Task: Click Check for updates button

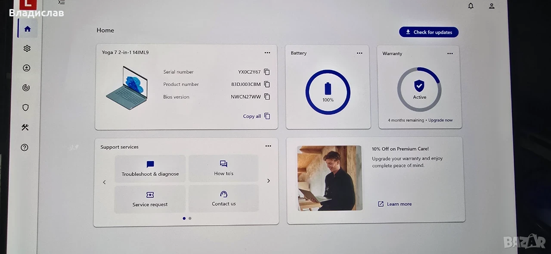Action: click(429, 32)
